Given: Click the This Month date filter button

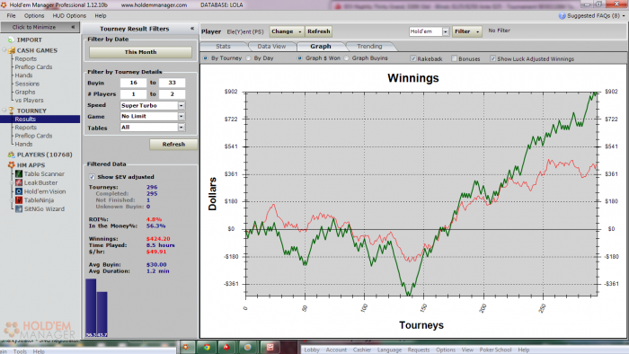Looking at the screenshot, I should click(140, 52).
